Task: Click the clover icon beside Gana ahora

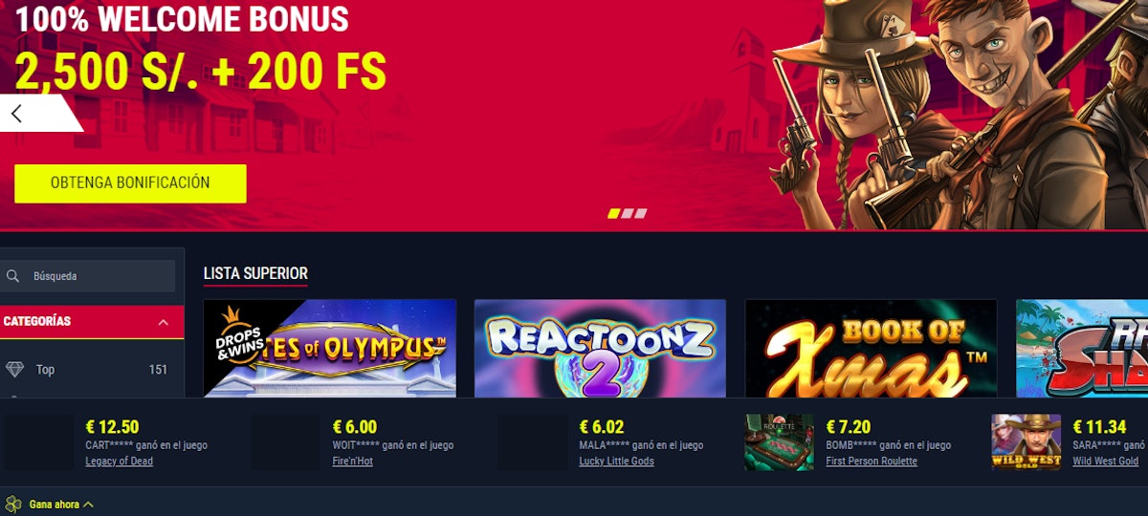Action: (13, 504)
